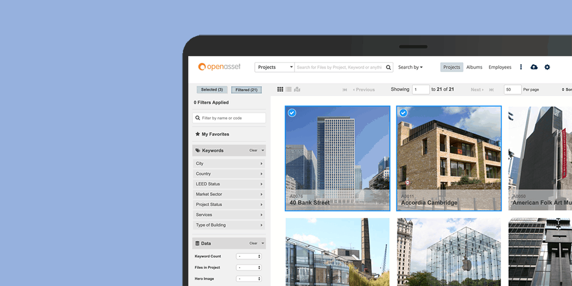Open the Keyword Count dropdown

249,256
